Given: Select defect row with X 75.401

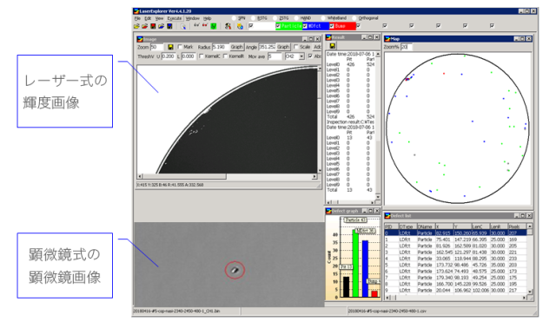Looking at the screenshot, I should pos(455,239).
